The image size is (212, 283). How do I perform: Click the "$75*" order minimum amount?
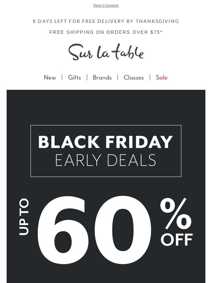pos(156,32)
